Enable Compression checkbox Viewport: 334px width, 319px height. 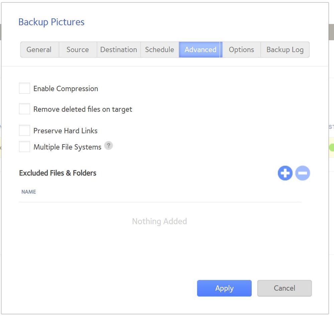(24, 89)
